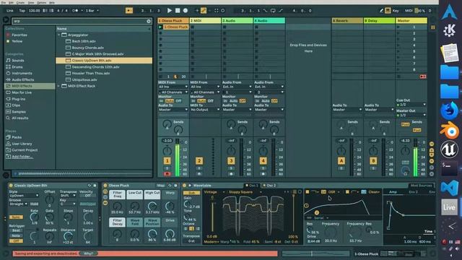Click the Tap tempo button

pos(22,11)
